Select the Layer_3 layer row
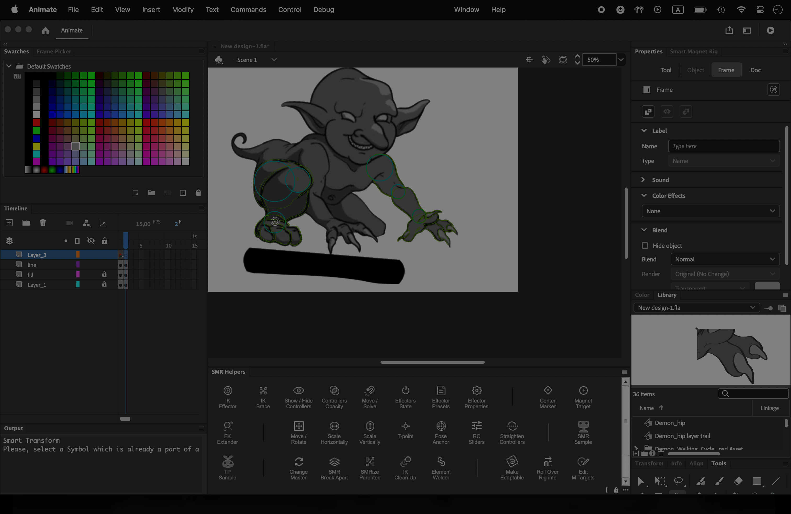This screenshot has width=791, height=514. point(59,254)
